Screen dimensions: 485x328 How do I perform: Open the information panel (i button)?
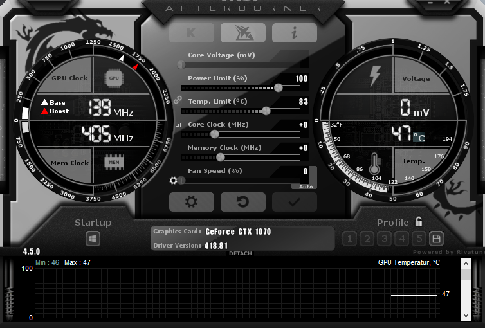click(x=294, y=33)
